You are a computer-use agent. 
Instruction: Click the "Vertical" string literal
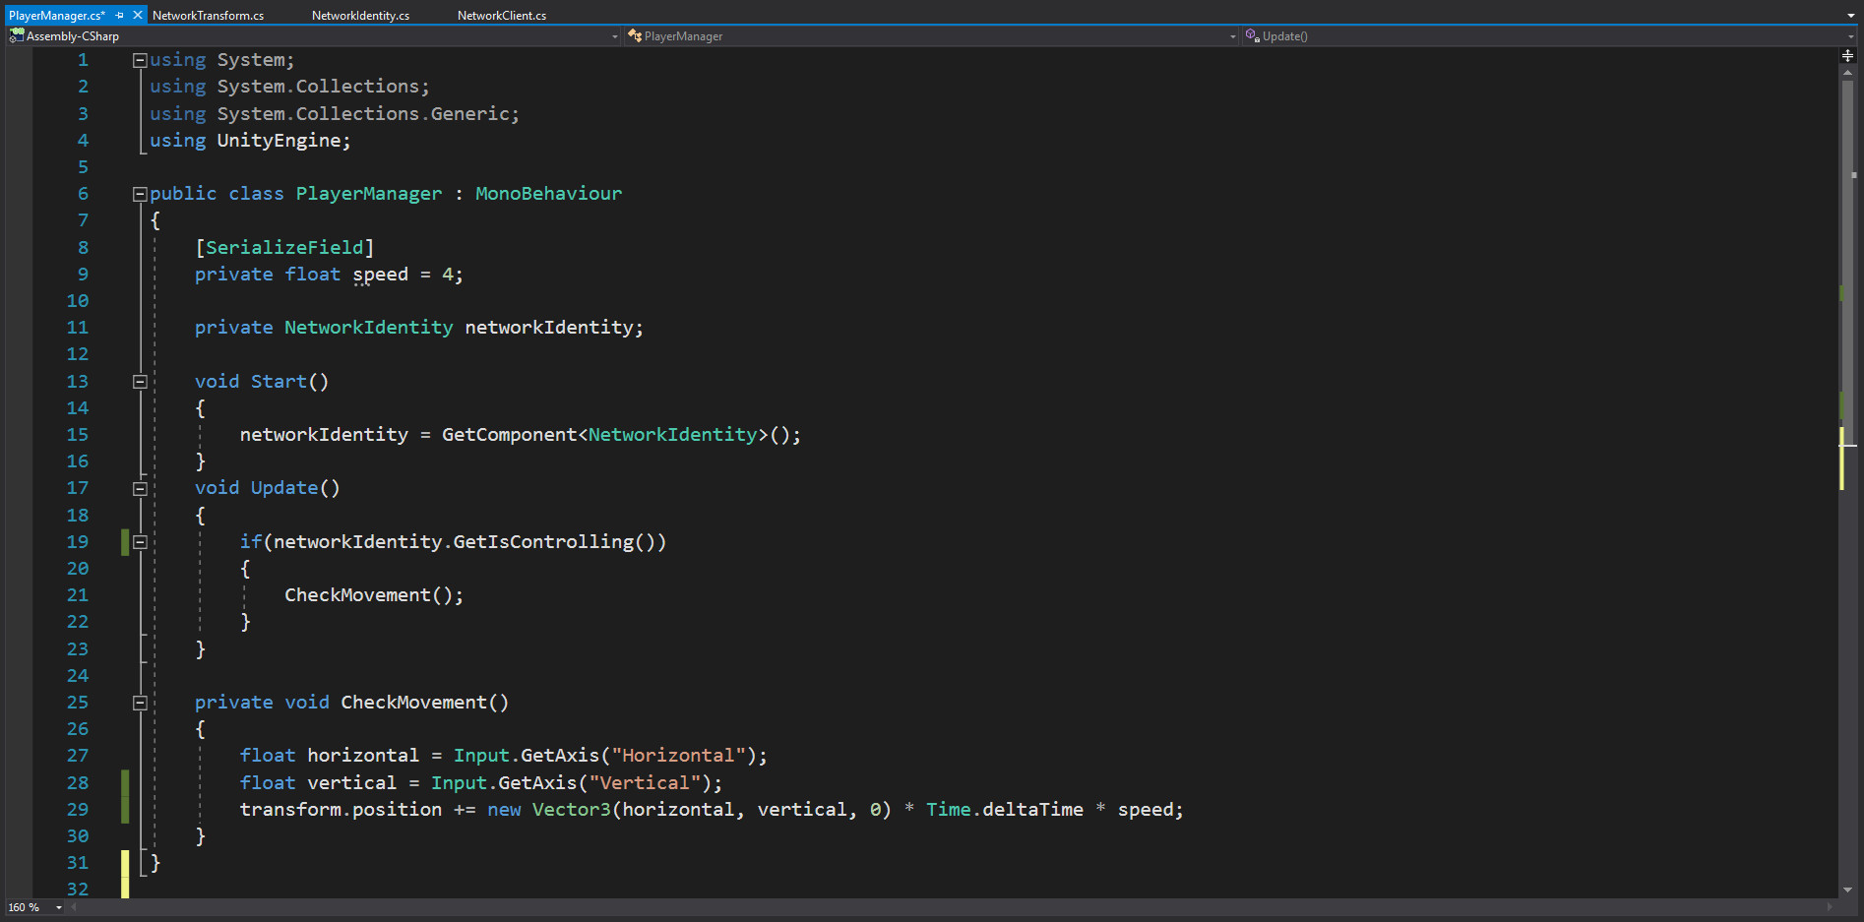point(645,783)
